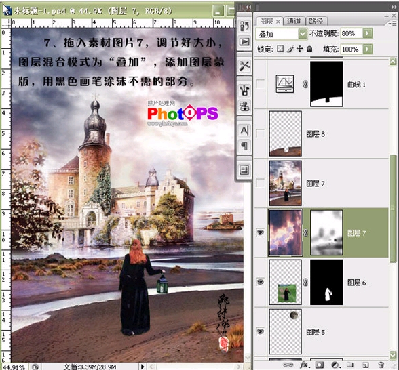Screen dimensions: 399x370
Task: Open the History panel icon in the dock
Action: pos(244,26)
